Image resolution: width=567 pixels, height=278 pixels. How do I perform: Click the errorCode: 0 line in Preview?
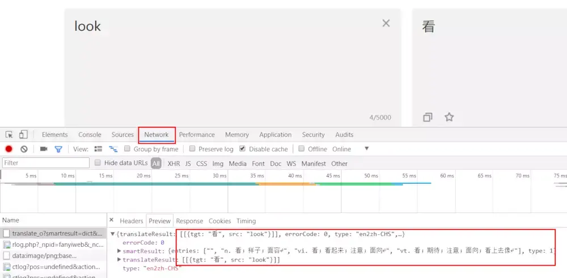pos(143,242)
